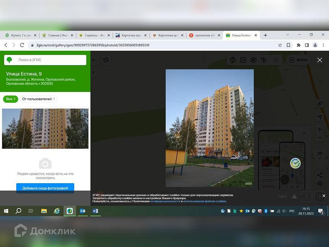Image resolution: width=329 pixels, height=247 pixels.
Task: Click the 2GIS tree logo in search box
Action: [9, 60]
